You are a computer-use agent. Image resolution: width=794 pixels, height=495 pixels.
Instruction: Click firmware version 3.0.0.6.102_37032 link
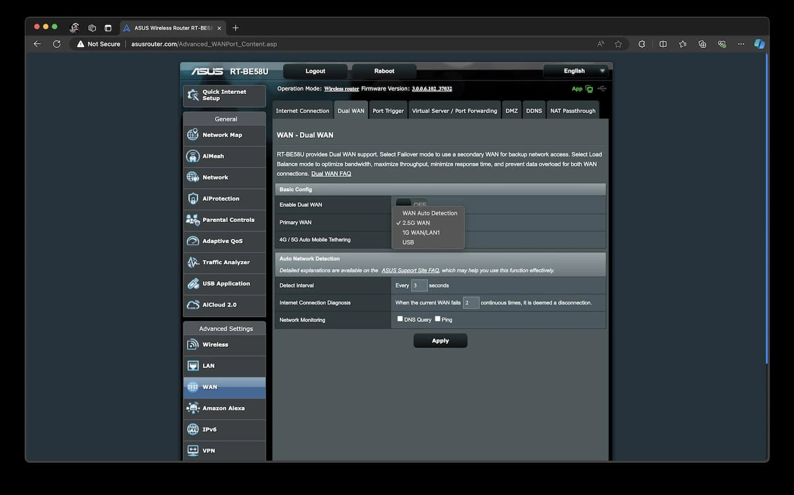pyautogui.click(x=432, y=89)
